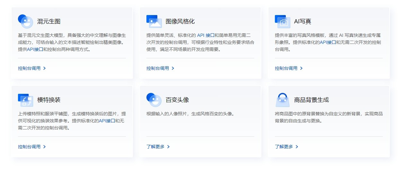Click the AI写真 camera icon
Image resolution: width=403 pixels, height=172 pixels.
(x=282, y=21)
